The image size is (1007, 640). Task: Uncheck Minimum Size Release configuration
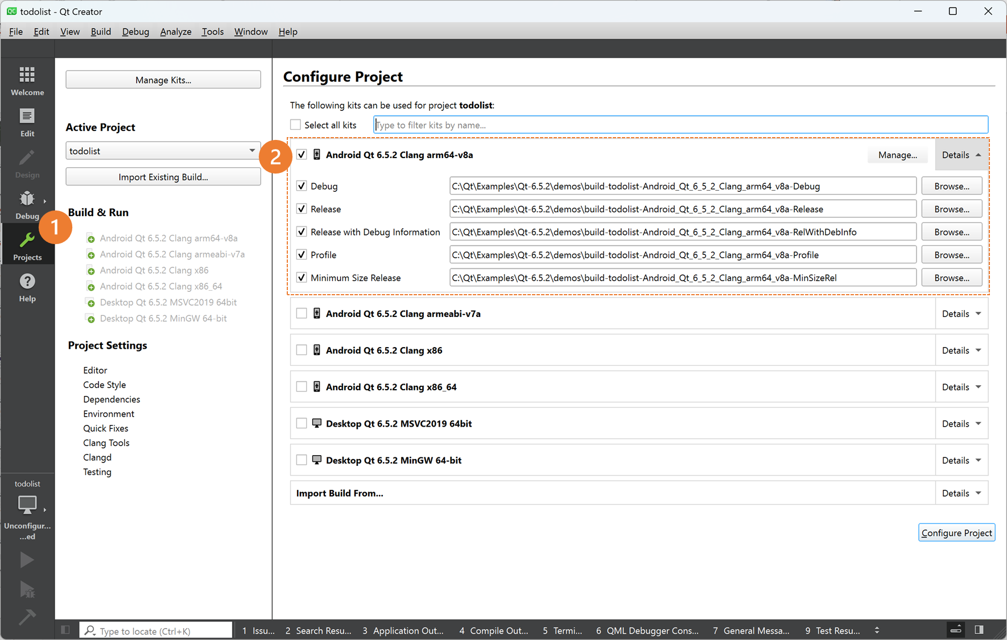302,278
